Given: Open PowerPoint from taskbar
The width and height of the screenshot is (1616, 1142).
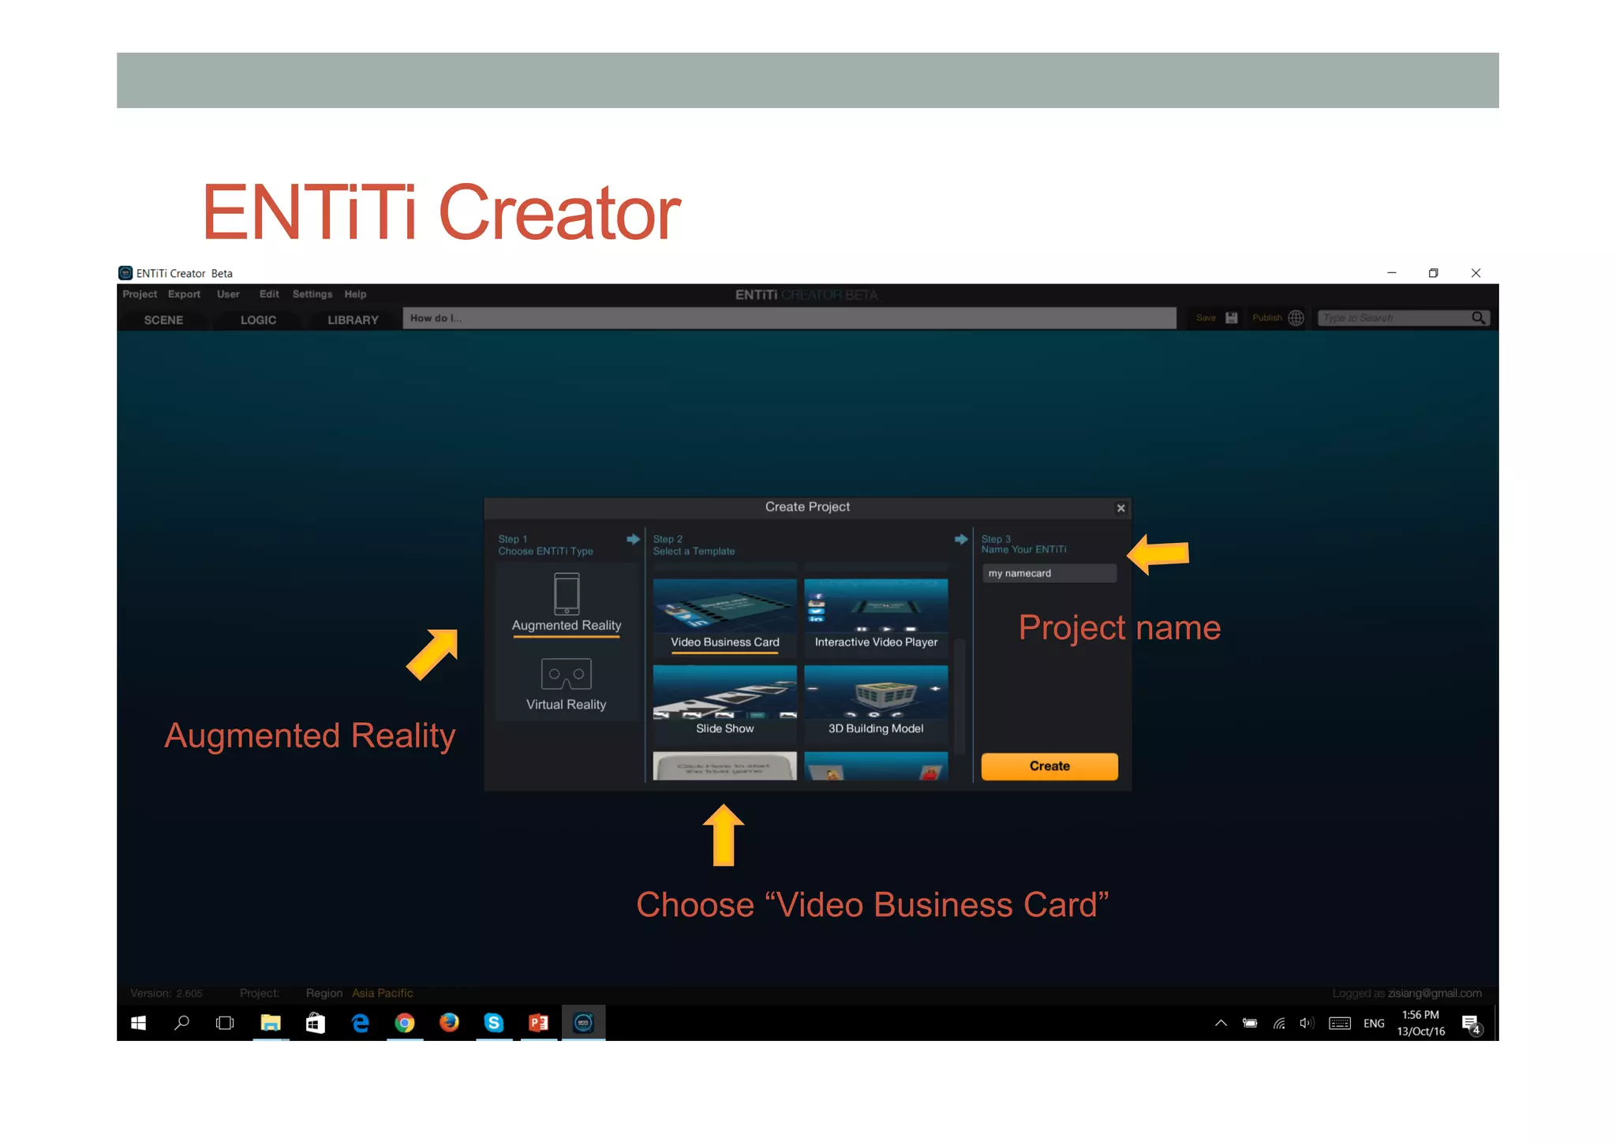Looking at the screenshot, I should click(x=539, y=1024).
